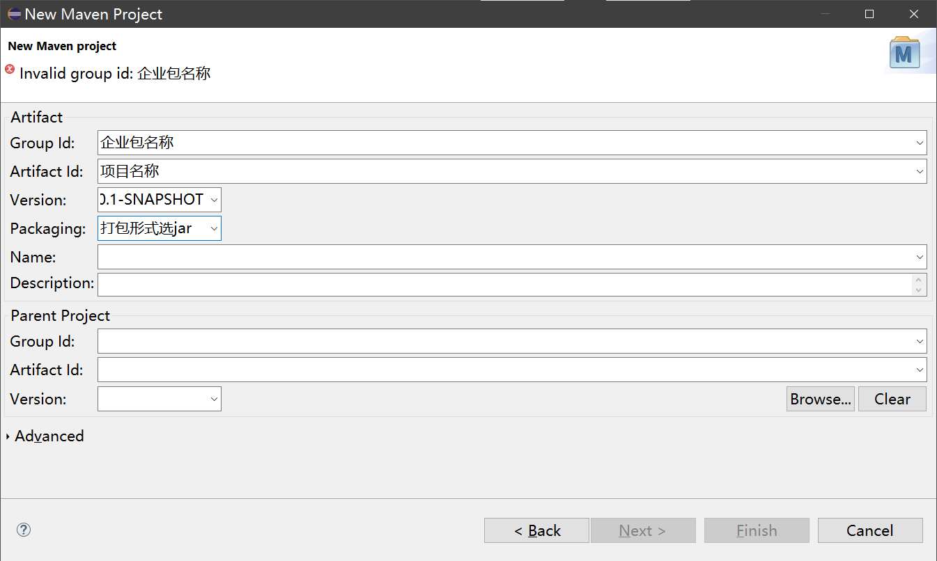Open the Parent Project Group Id dropdown
This screenshot has width=937, height=561.
tap(920, 342)
